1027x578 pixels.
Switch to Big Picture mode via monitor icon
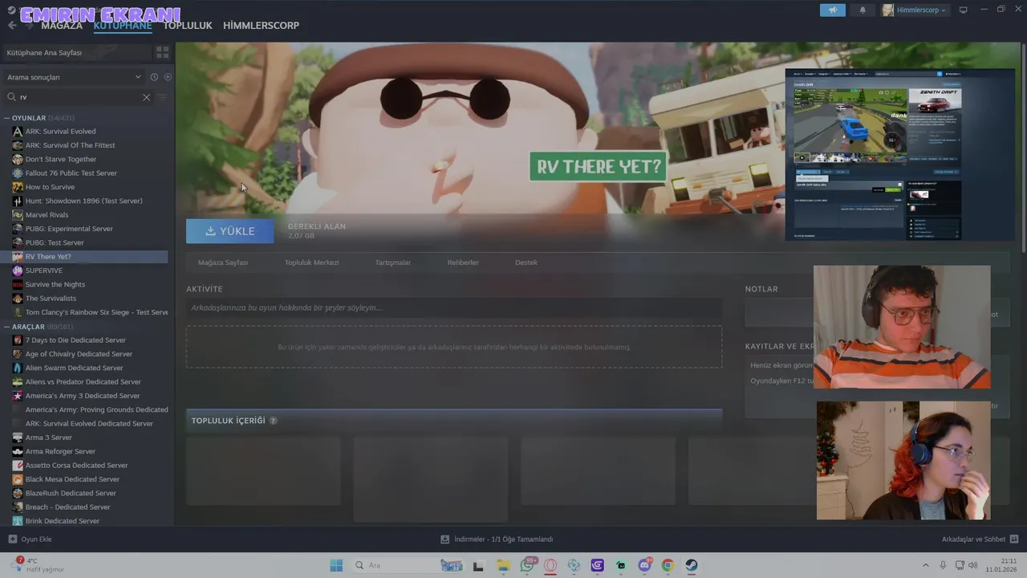964,10
